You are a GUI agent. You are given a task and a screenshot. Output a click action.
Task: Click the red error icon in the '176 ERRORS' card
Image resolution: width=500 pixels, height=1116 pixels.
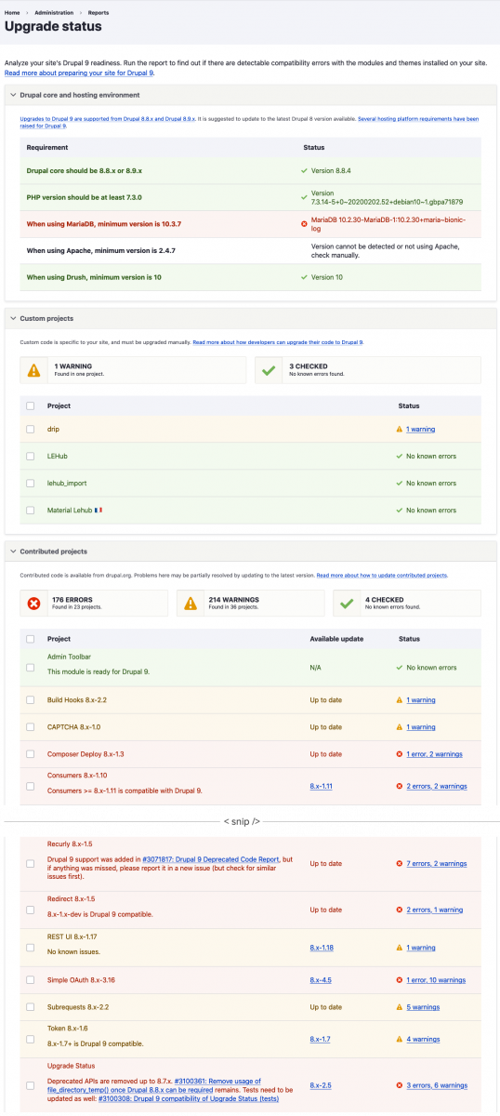34,603
